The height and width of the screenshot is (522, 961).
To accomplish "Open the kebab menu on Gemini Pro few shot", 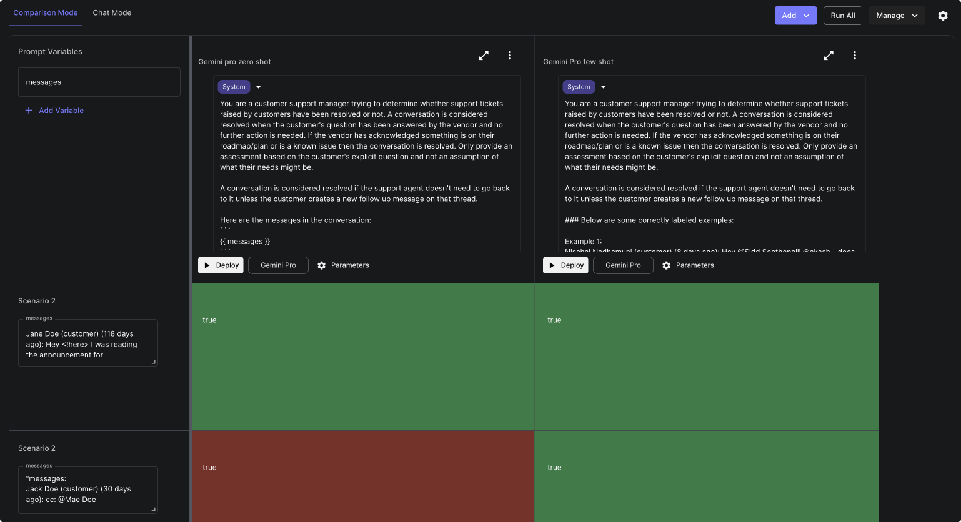I will (855, 55).
